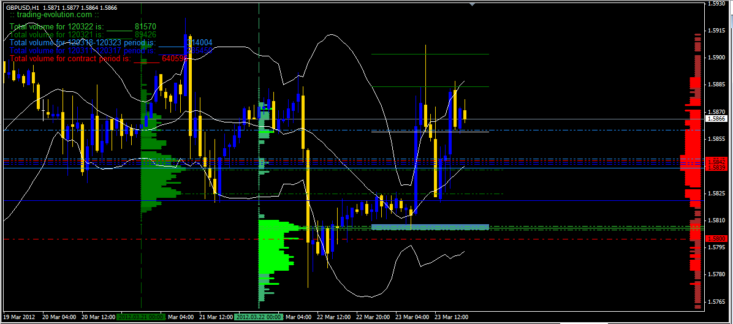Screen dimensions: 733x324
Task: Click the 23 Mar 04:00 time label
Action: [x=412, y=317]
